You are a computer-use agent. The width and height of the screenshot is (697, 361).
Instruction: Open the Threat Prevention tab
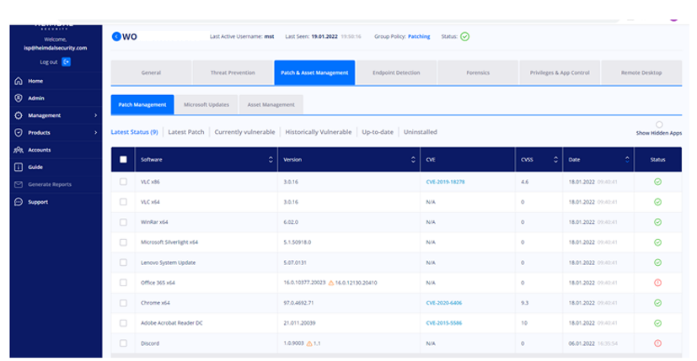tap(233, 72)
